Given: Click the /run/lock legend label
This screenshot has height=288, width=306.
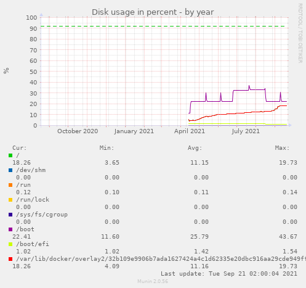Looking at the screenshot, I should [33, 200].
